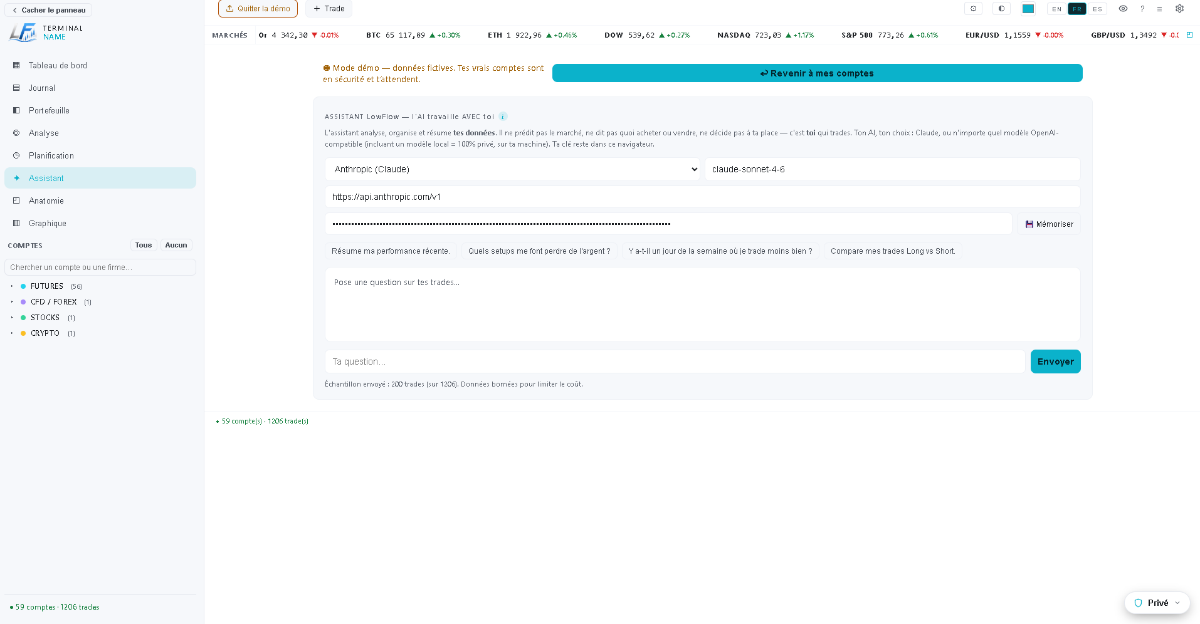
Task: Open the Anthropic (Claude) provider dropdown
Action: click(x=512, y=169)
